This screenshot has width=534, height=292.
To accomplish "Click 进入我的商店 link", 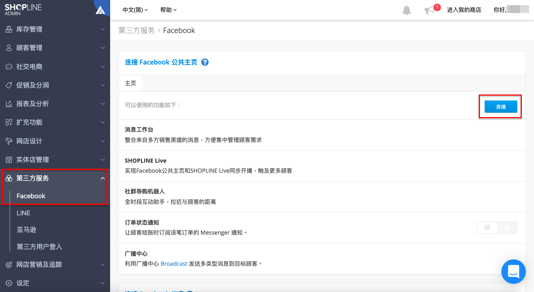I will [x=464, y=10].
